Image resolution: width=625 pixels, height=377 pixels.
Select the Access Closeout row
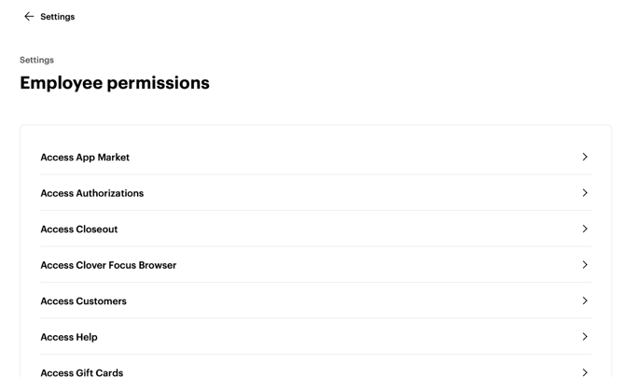click(x=79, y=230)
